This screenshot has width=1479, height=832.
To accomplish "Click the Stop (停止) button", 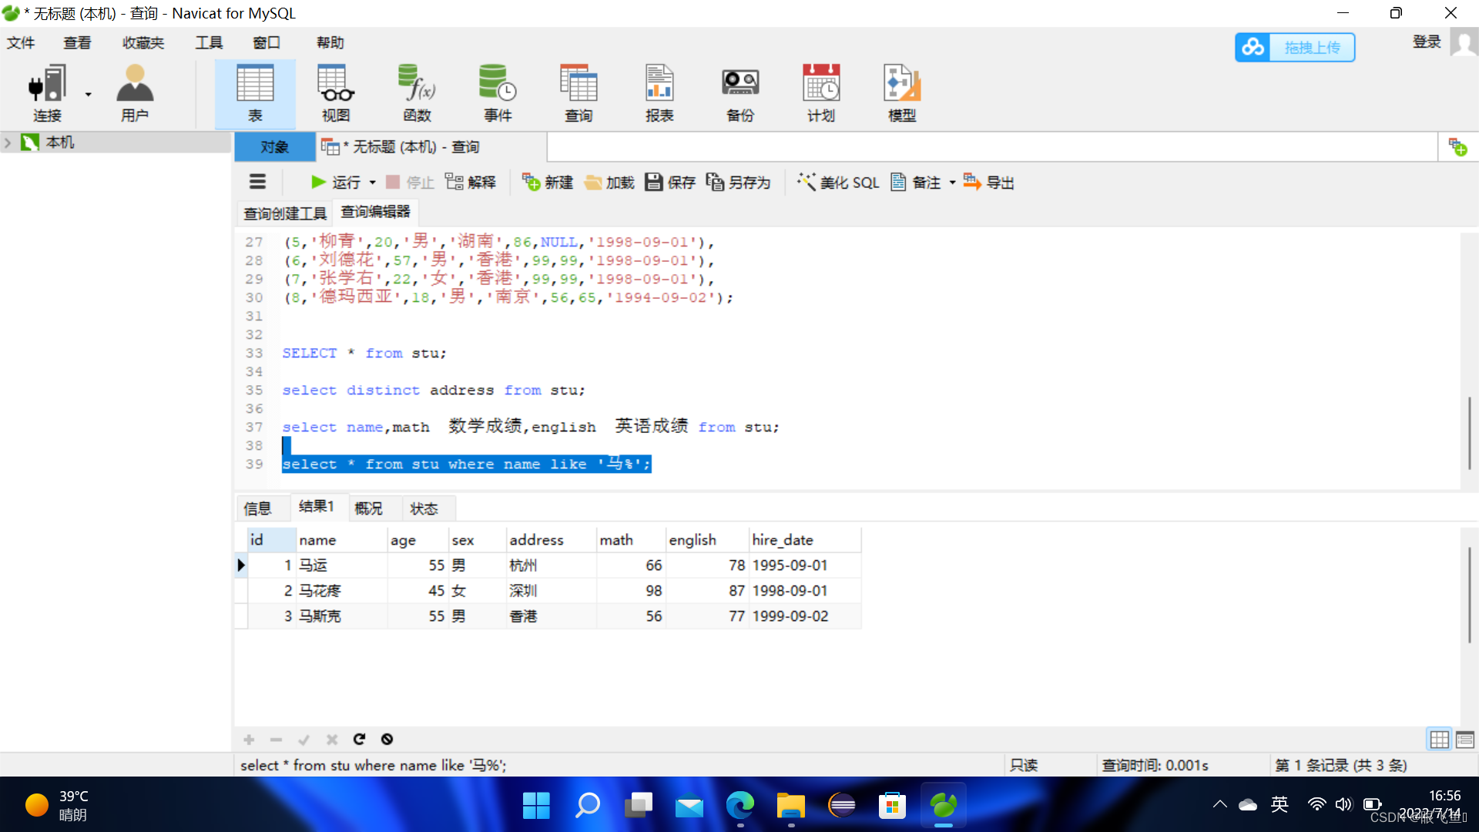I will point(410,182).
